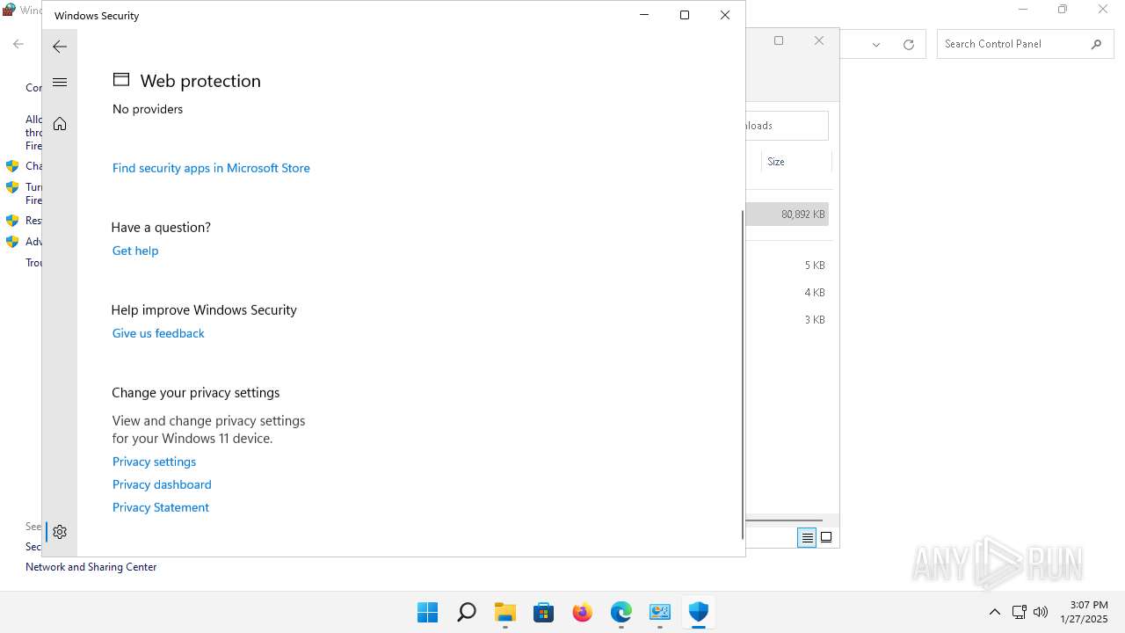Screen dimensions: 1125x633
Task: Open Privacy settings link
Action: pyautogui.click(x=154, y=462)
